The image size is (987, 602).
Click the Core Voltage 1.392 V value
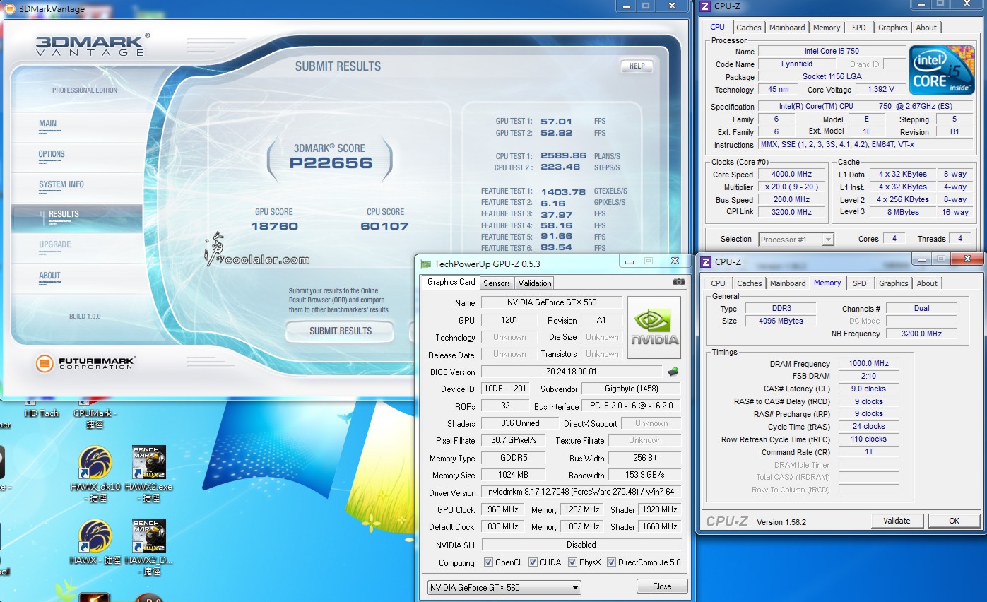tap(880, 89)
